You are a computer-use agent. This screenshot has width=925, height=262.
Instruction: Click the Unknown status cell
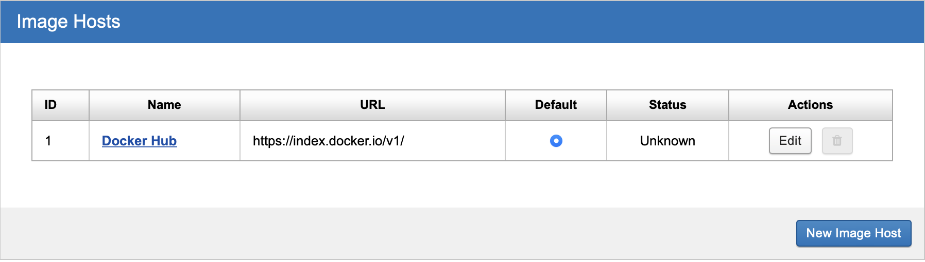[667, 141]
